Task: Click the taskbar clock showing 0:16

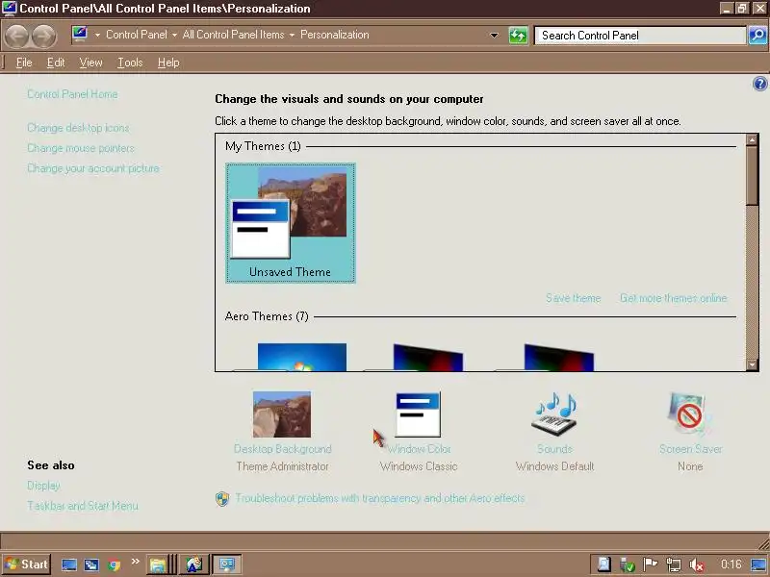Action: pyautogui.click(x=731, y=564)
